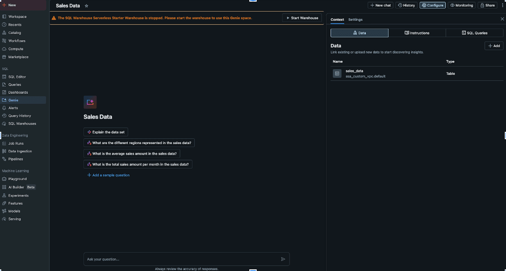Open Serving icon in sidebar

[x=4, y=219]
